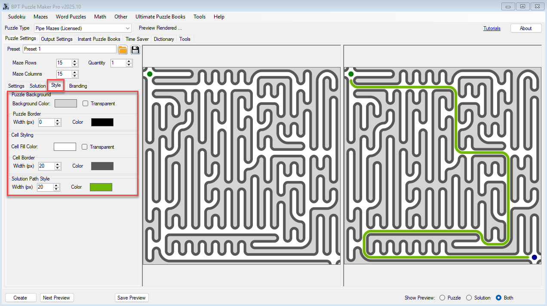Screen dimensions: 547x306
Task: Open the Ultimate Puzzle Books menu
Action: pos(160,17)
